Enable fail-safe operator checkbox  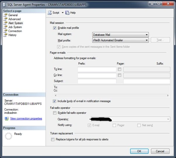tap(55, 113)
